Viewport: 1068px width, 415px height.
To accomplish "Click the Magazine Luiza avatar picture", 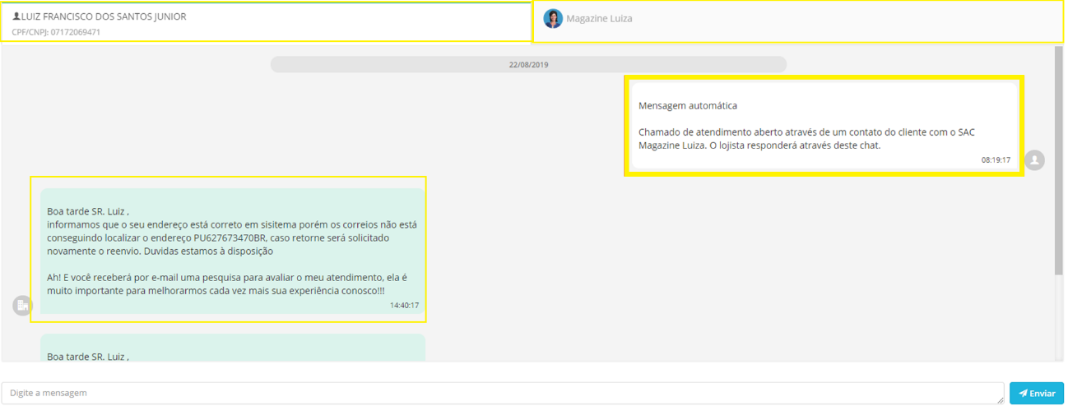I will coord(553,18).
